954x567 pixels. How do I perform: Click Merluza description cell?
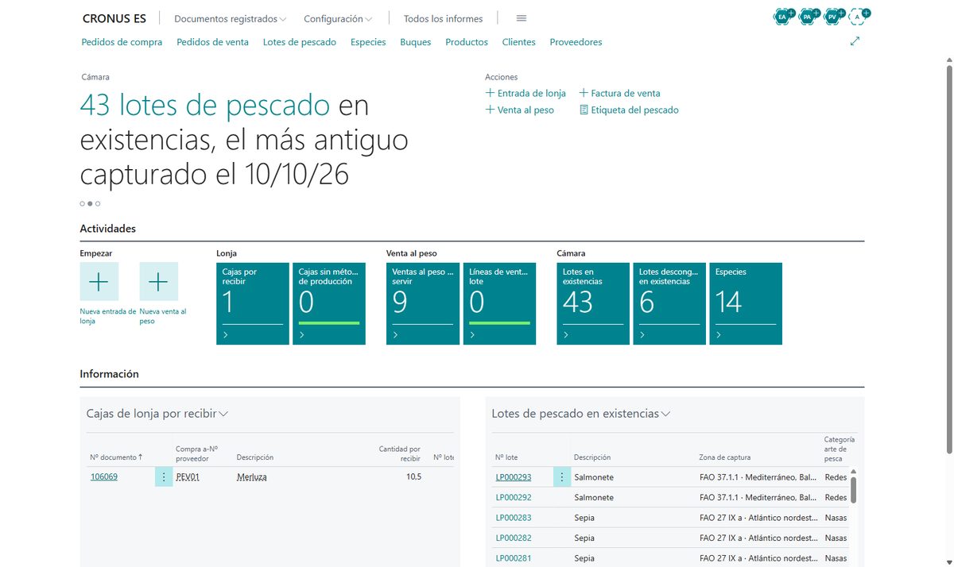252,476
